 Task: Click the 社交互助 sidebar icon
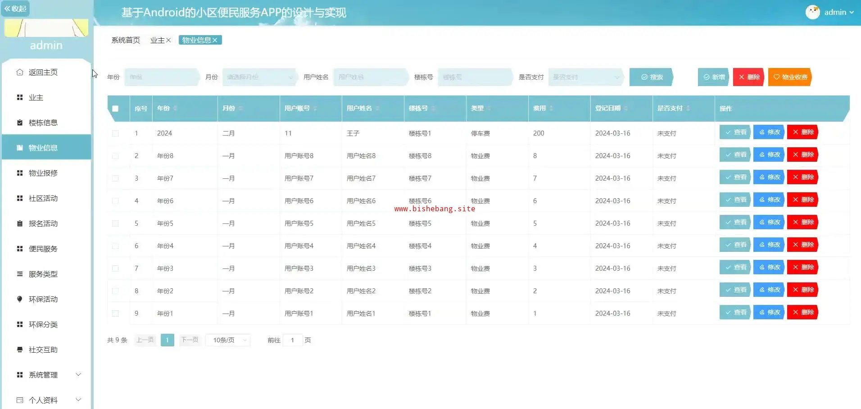click(20, 350)
